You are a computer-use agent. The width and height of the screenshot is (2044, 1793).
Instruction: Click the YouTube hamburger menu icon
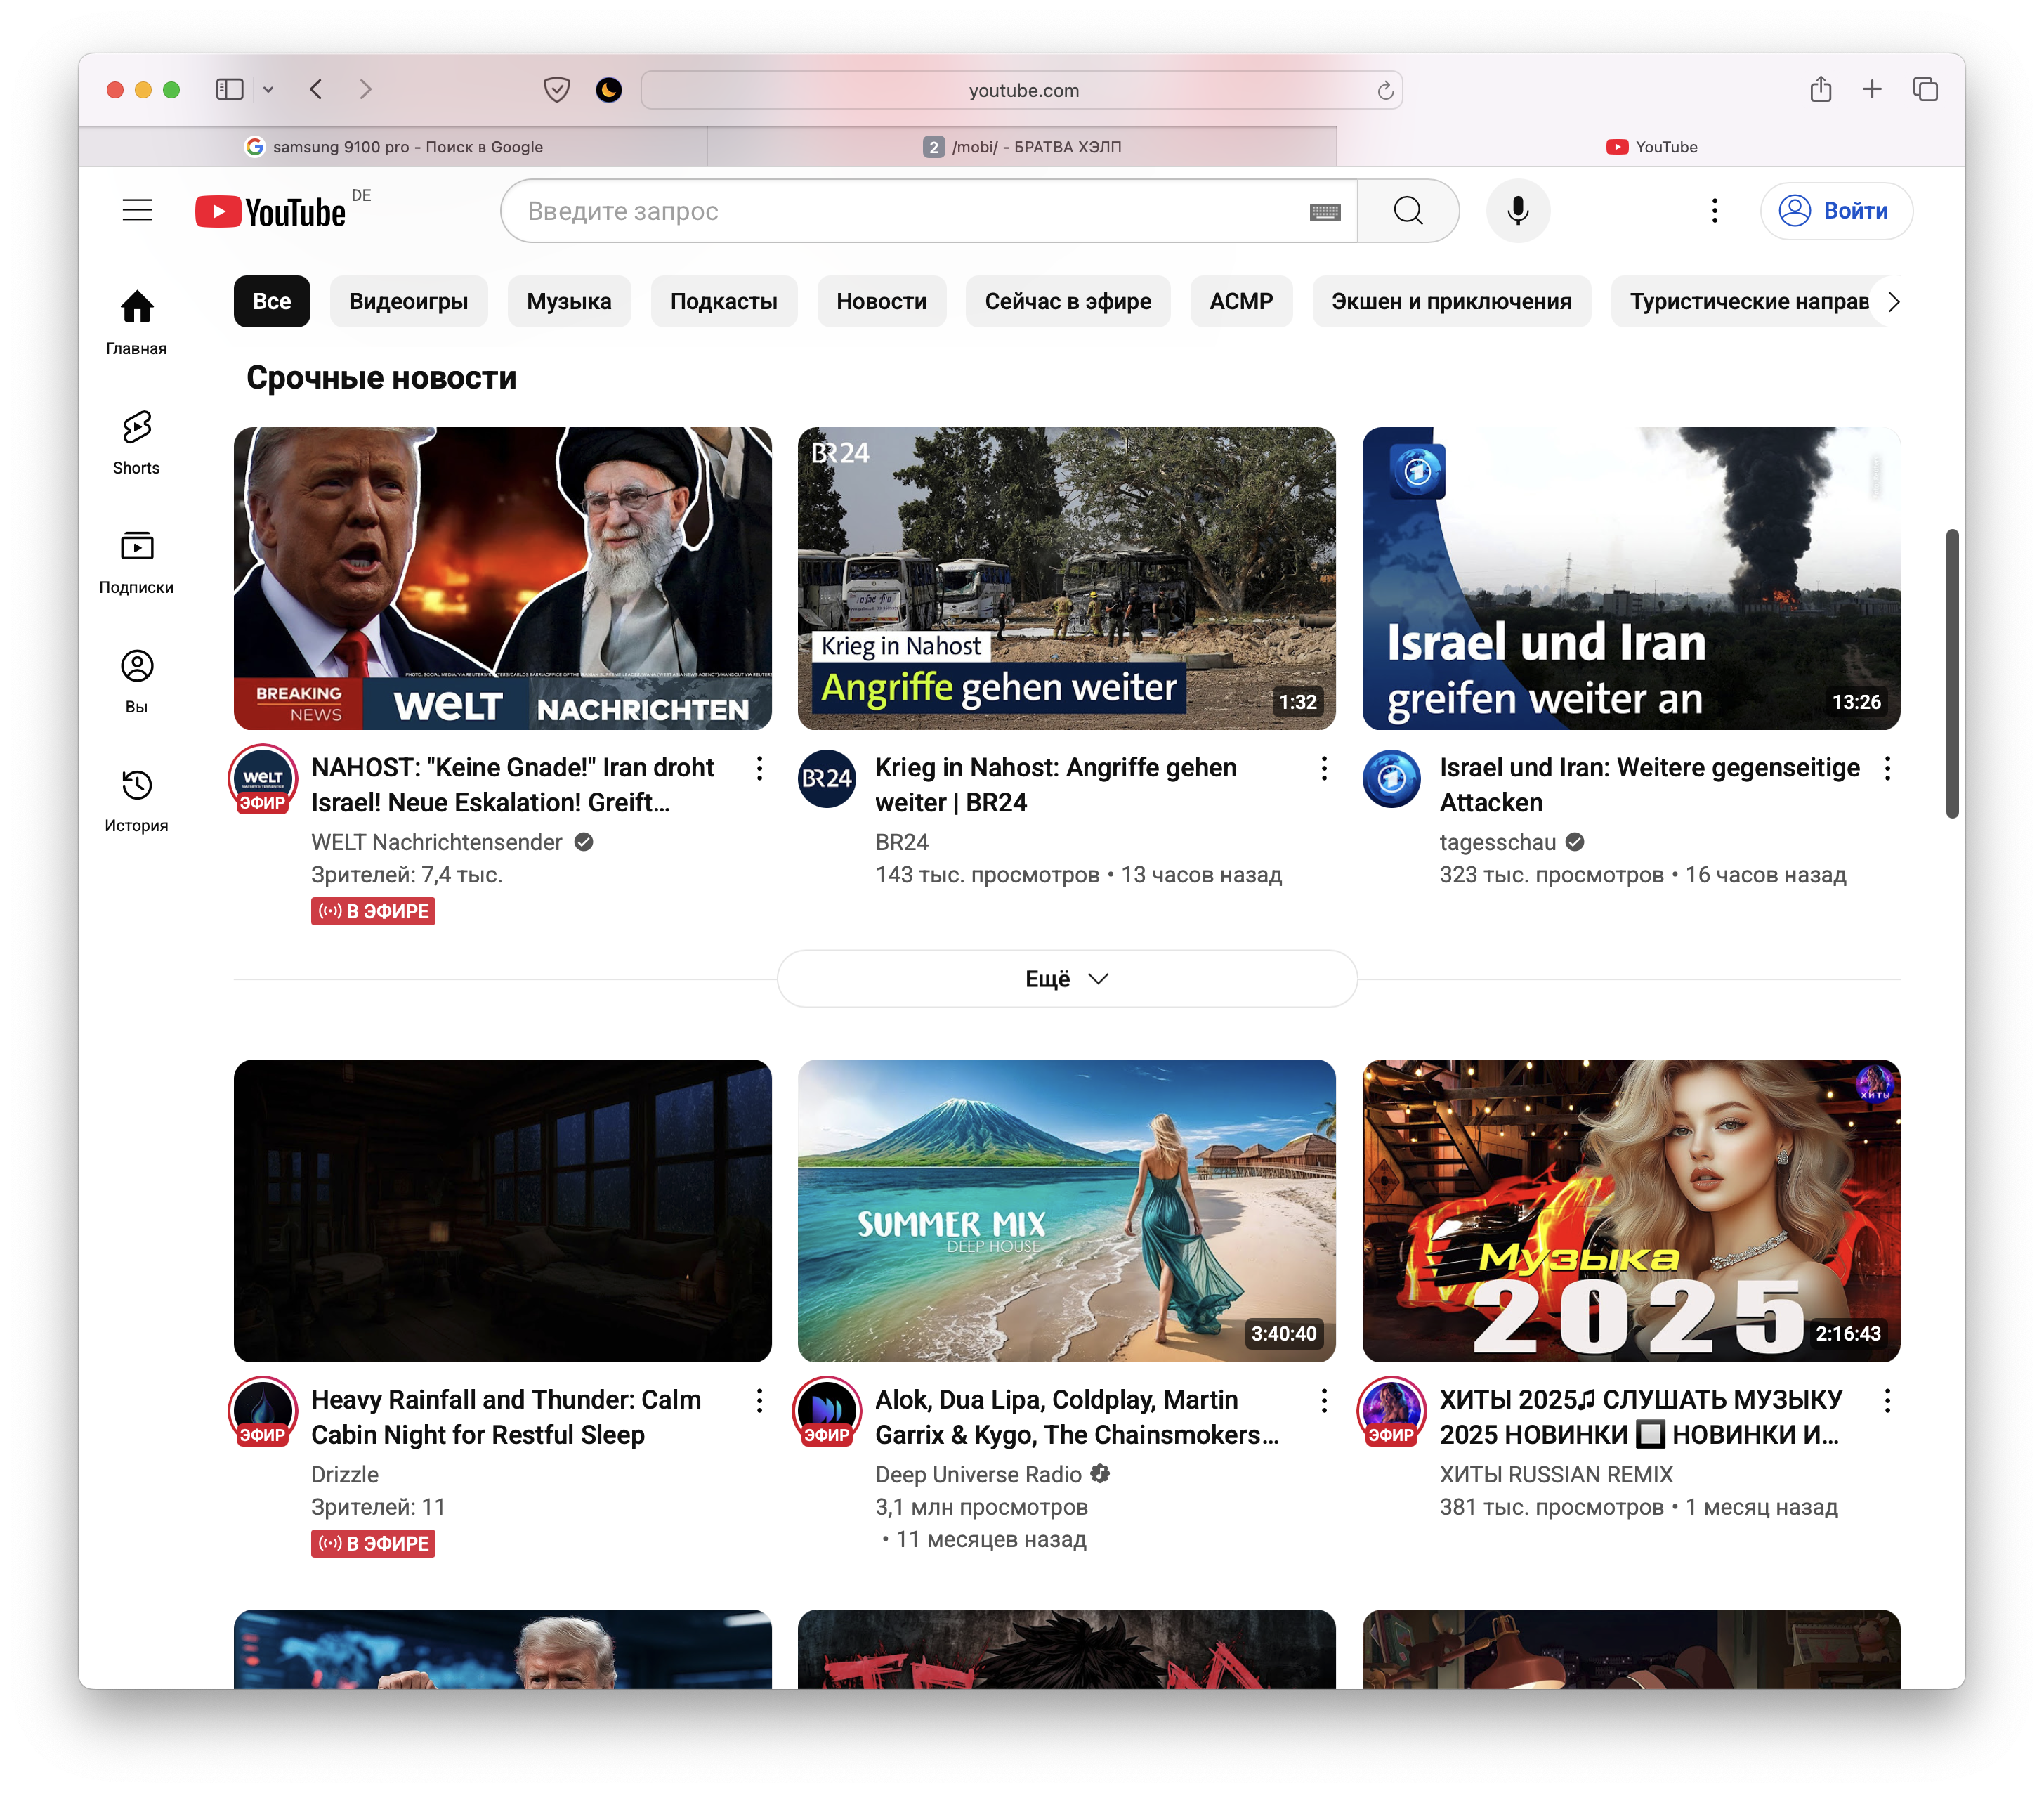coord(137,210)
